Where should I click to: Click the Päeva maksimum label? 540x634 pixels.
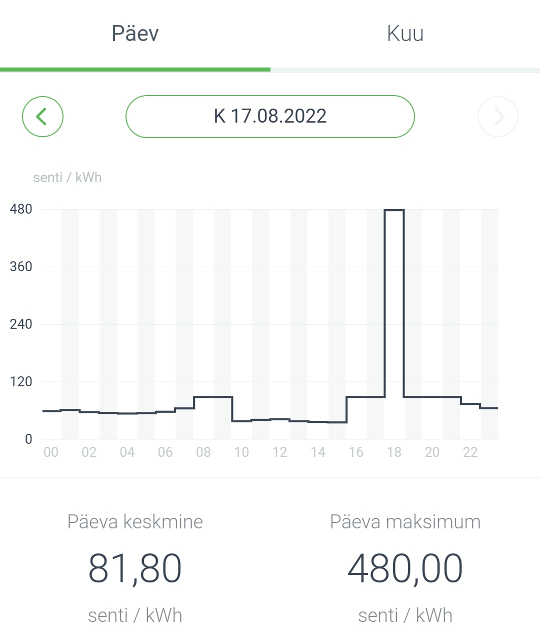pyautogui.click(x=405, y=522)
